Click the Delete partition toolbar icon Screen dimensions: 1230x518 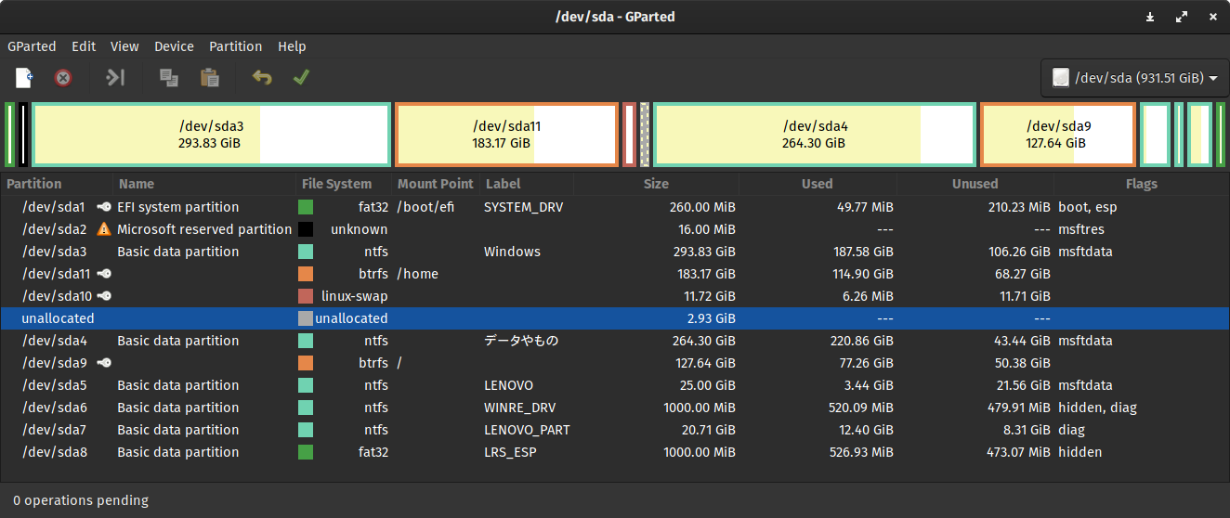(63, 78)
